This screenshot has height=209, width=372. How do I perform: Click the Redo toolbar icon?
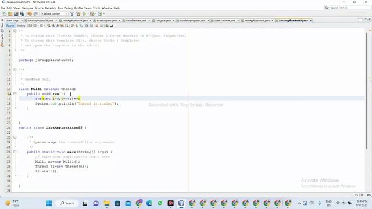coord(35,14)
